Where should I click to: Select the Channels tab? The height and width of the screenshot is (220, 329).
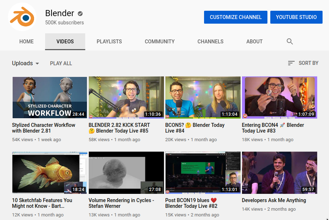pyautogui.click(x=211, y=42)
